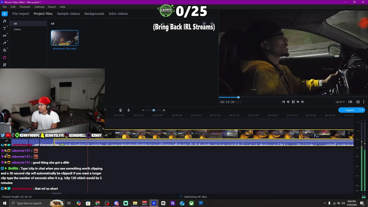Open the pink highlighted sidebar tool icon
368x207 pixels.
pyautogui.click(x=5, y=58)
